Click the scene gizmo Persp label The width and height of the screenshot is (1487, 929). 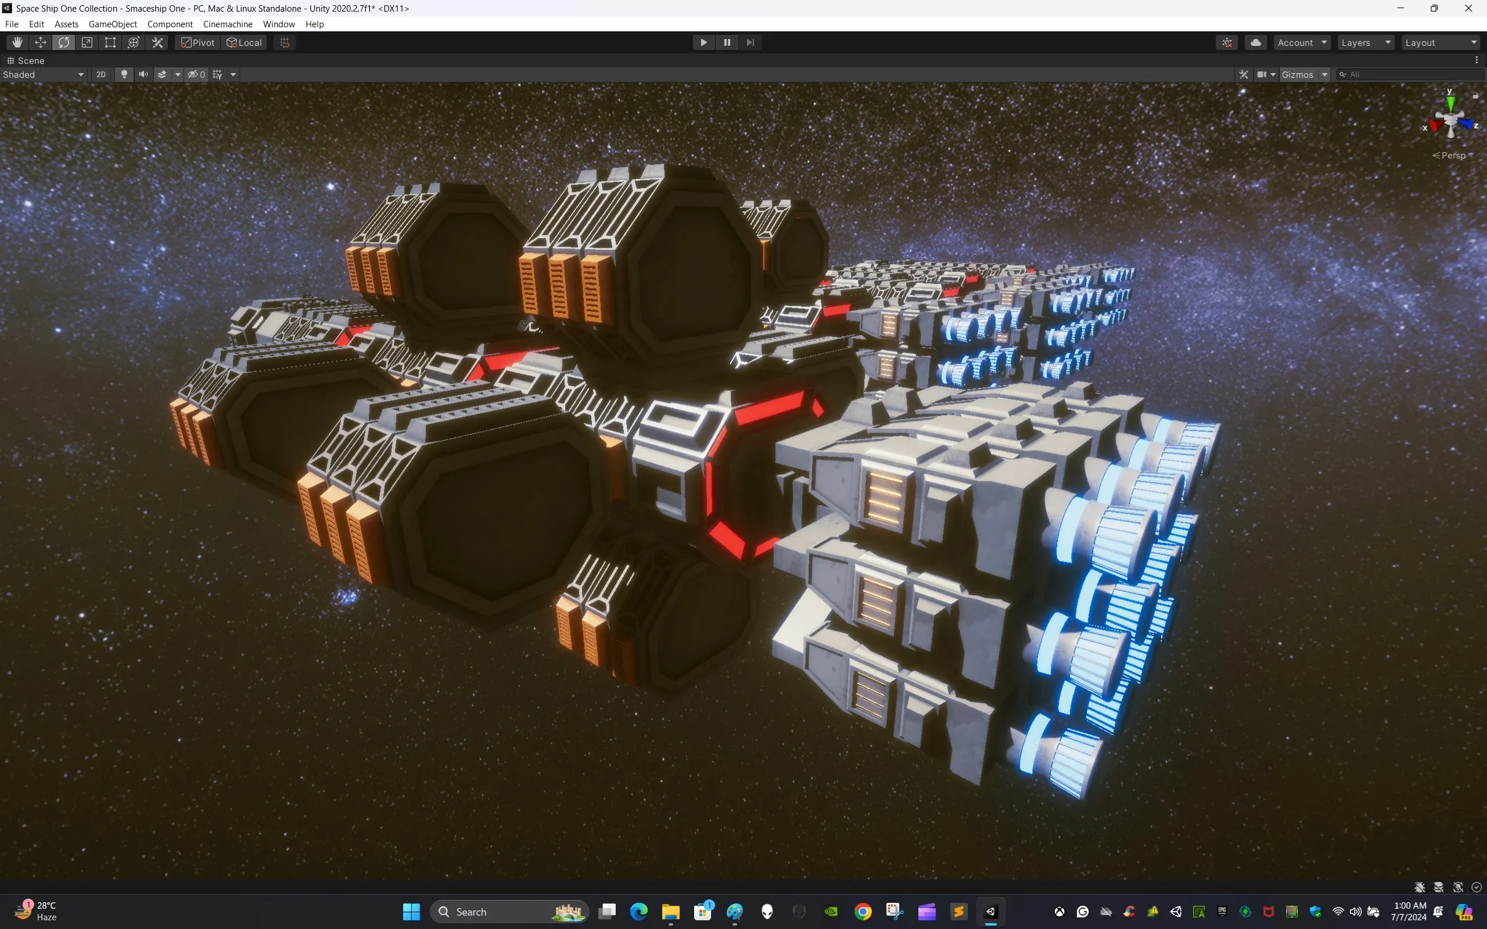click(x=1452, y=155)
